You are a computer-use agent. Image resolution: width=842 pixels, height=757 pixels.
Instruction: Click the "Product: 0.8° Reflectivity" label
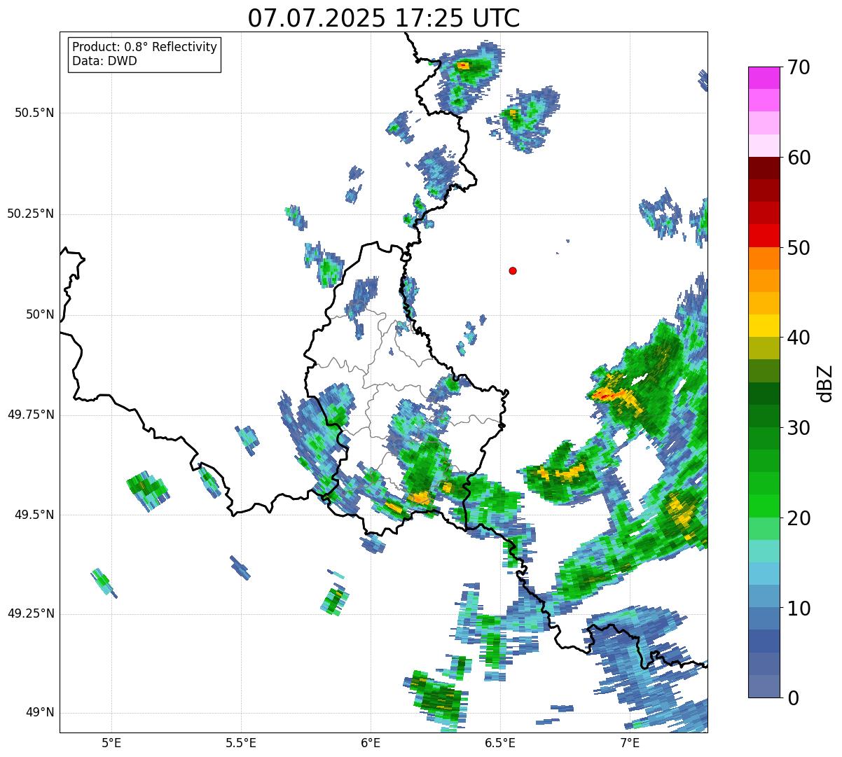click(x=145, y=47)
